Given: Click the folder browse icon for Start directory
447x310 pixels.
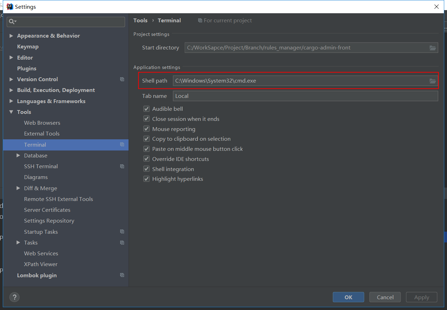Looking at the screenshot, I should tap(433, 48).
